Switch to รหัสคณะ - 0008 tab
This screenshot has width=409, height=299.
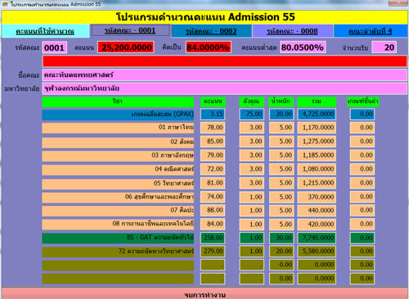pyautogui.click(x=292, y=31)
